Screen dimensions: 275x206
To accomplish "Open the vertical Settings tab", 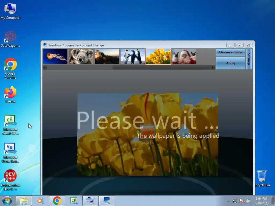I will click(249, 59).
